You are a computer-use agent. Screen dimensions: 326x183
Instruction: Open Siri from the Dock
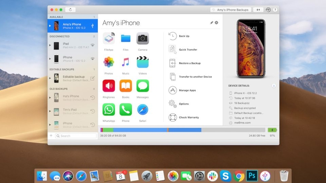click(x=68, y=176)
